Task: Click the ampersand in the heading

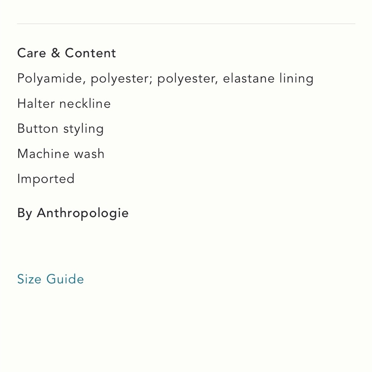Action: [55, 53]
